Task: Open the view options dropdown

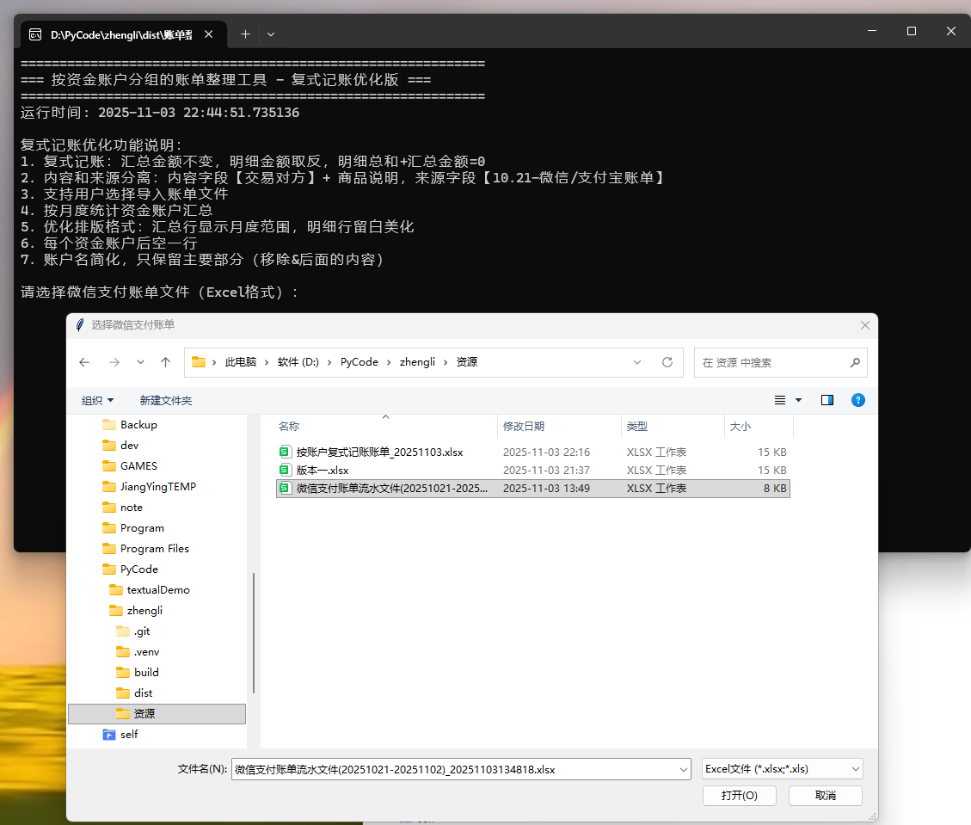Action: pos(798,400)
